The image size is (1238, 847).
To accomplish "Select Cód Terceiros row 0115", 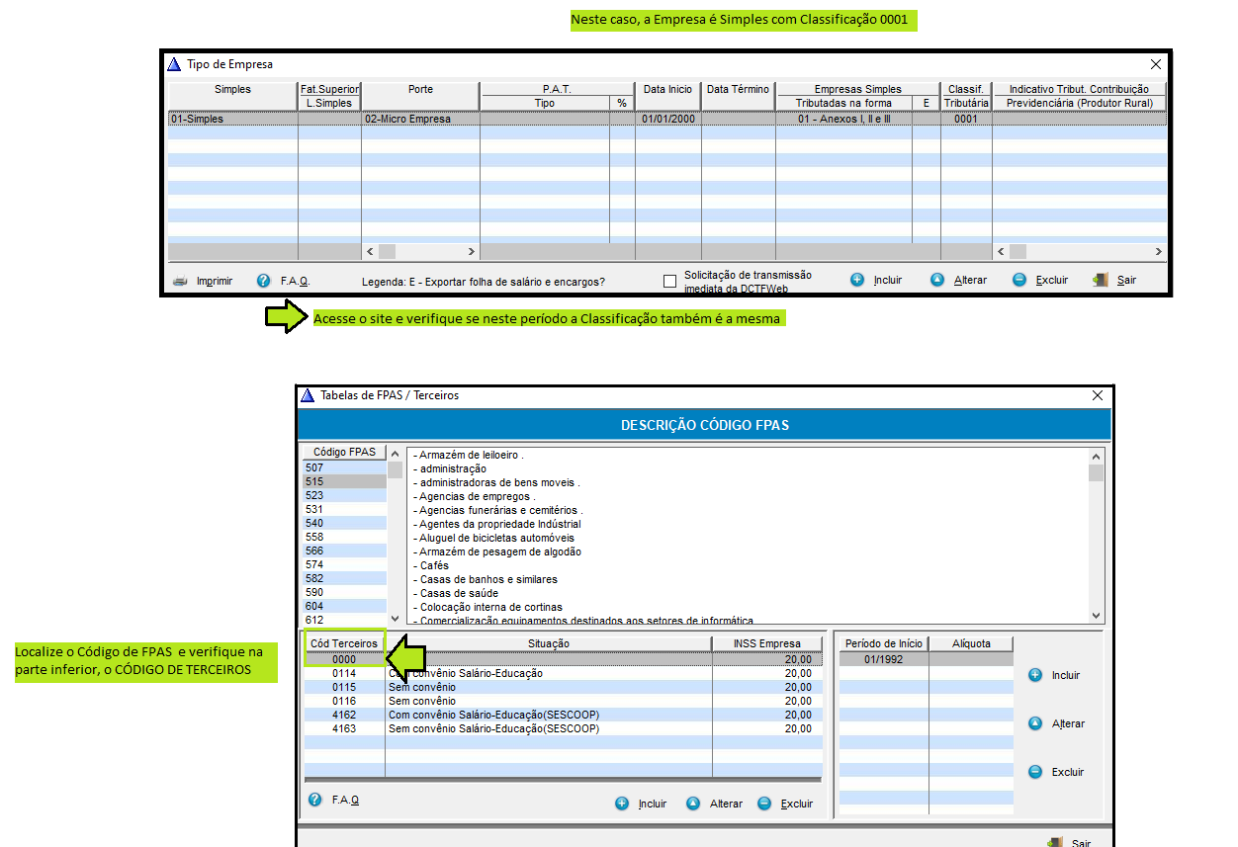I will (x=563, y=687).
